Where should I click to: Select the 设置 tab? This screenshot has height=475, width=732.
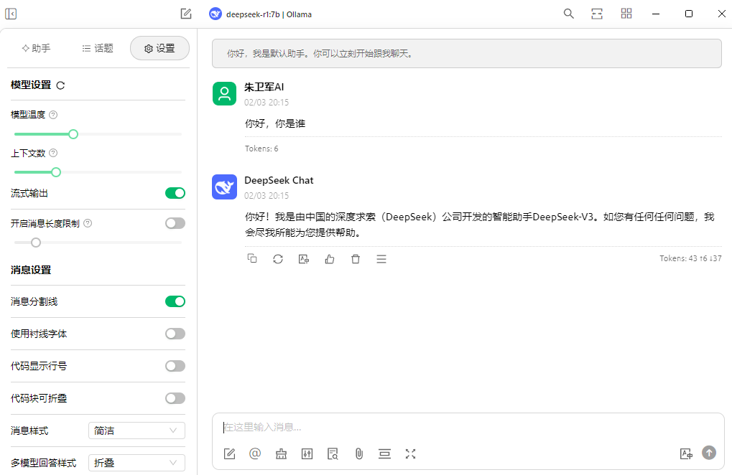point(159,48)
